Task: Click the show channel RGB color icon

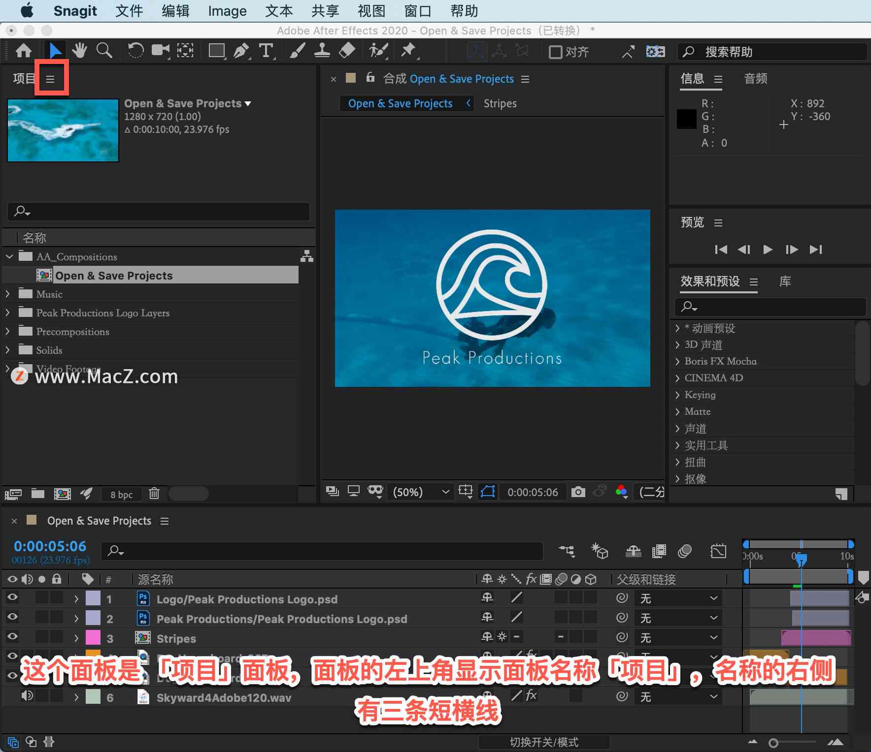Action: pyautogui.click(x=621, y=491)
